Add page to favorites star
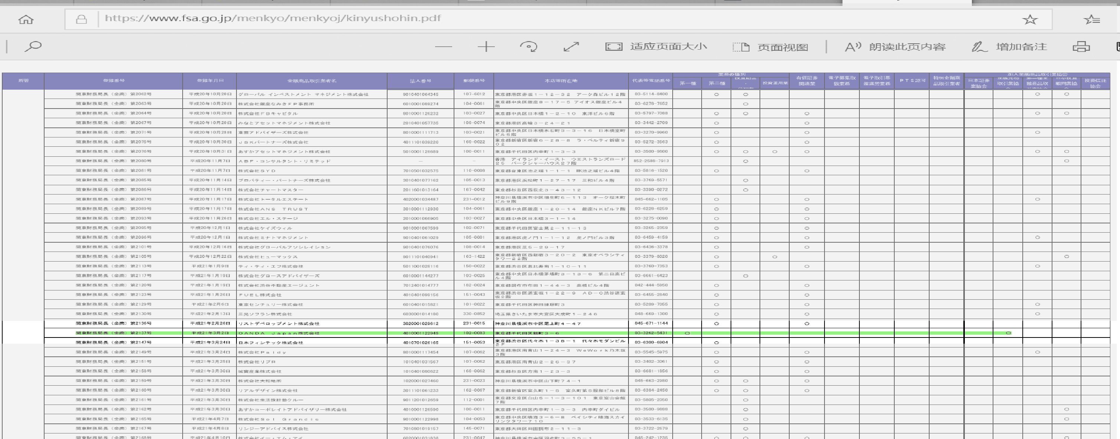The width and height of the screenshot is (1120, 439). (1030, 20)
